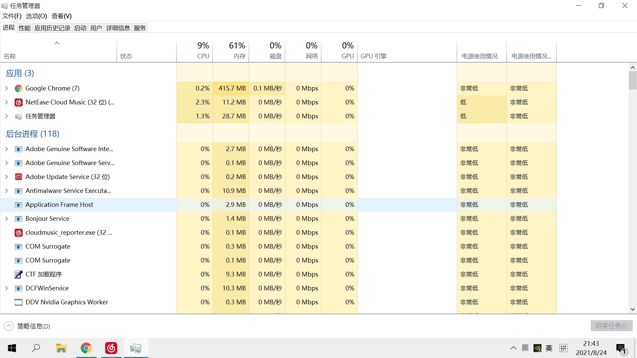Open NetEase Cloud Music from taskbar
The image size is (637, 358).
[x=111, y=348]
